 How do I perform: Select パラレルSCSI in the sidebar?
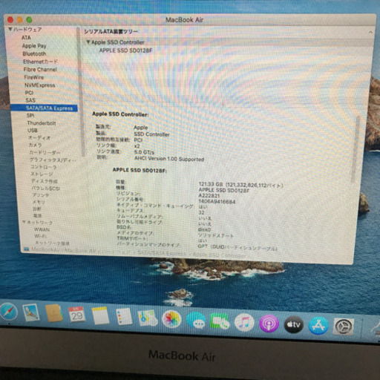(46, 189)
